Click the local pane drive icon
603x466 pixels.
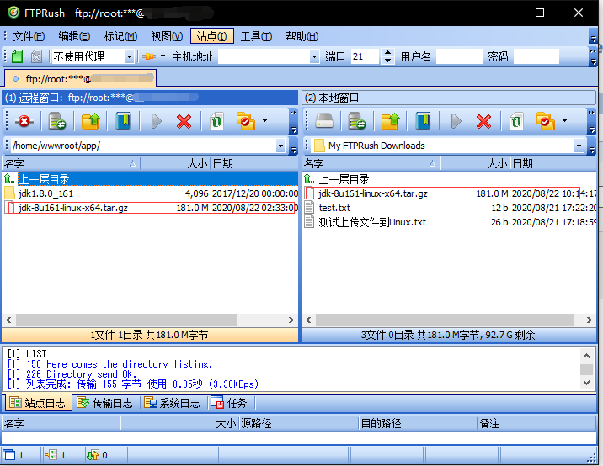pos(324,121)
